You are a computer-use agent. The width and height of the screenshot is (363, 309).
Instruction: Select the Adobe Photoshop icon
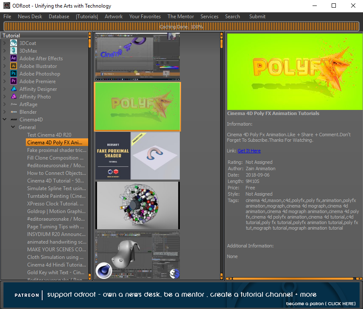(x=14, y=74)
